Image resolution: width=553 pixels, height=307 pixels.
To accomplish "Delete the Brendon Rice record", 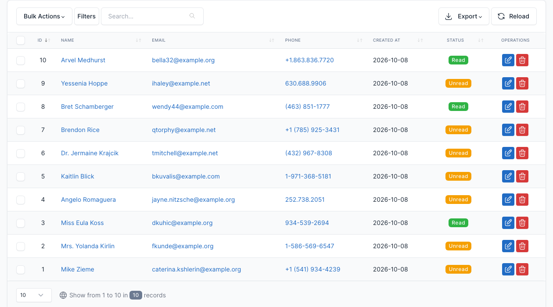I will [x=522, y=130].
